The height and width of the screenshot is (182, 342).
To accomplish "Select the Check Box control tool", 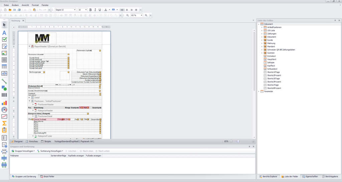I will coord(4,39).
